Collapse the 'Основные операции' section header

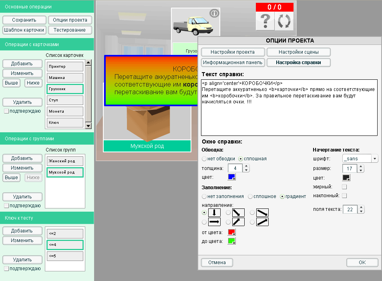(x=47, y=6)
